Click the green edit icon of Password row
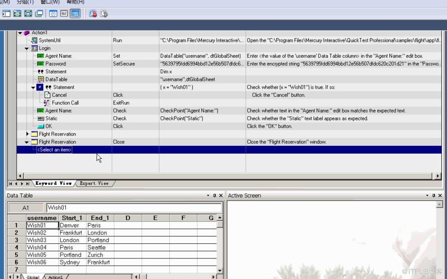Screen dimensions: 447x279 tap(41, 64)
